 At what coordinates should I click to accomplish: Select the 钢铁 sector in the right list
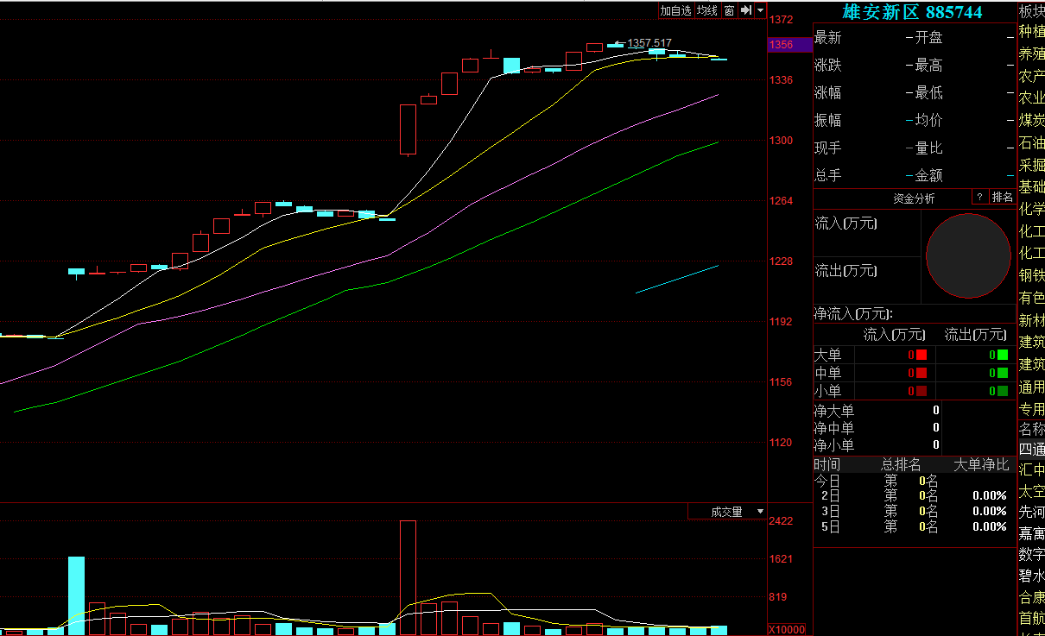[1032, 275]
